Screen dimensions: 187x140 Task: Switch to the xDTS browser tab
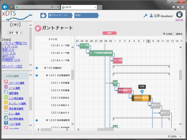[79, 7]
